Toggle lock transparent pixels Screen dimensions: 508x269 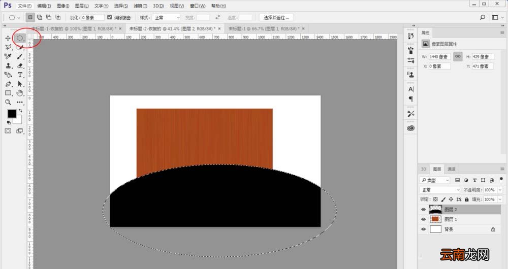(435, 199)
